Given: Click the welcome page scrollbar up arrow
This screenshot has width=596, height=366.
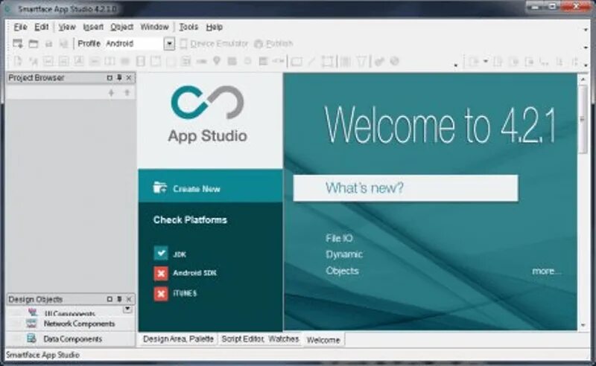Looking at the screenshot, I should (583, 79).
